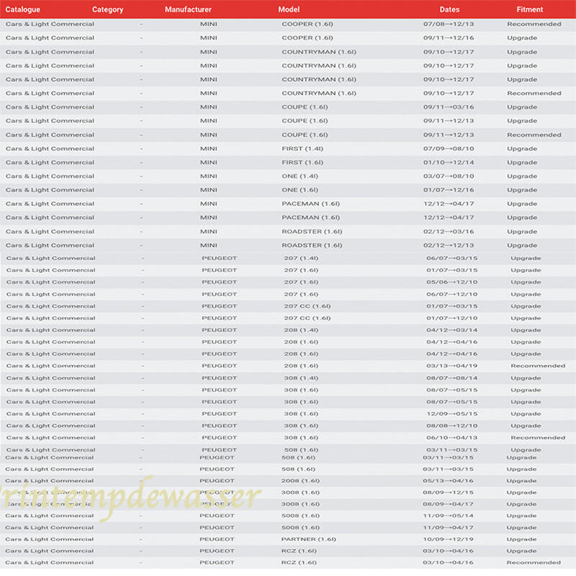Click model ONE (1.6l)

click(x=300, y=190)
